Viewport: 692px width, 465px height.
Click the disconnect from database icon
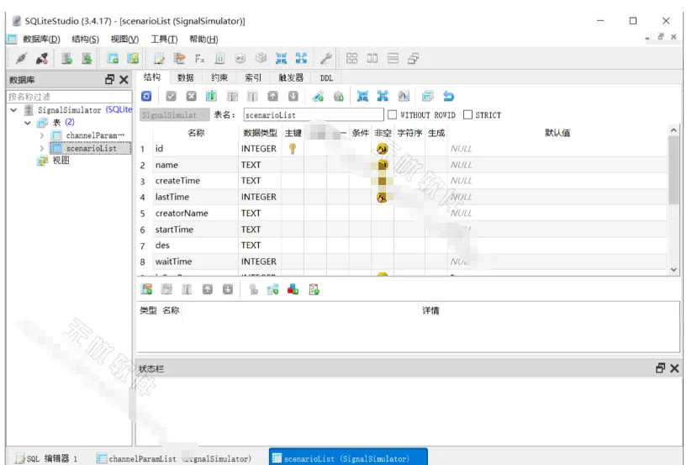click(42, 58)
